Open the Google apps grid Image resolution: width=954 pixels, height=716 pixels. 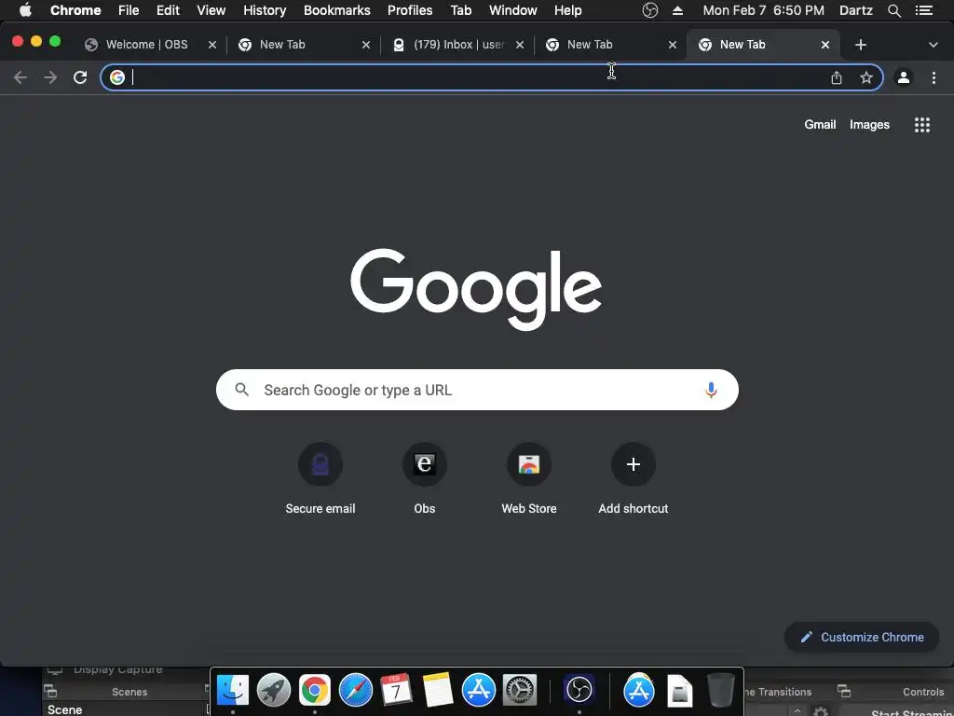(x=922, y=125)
